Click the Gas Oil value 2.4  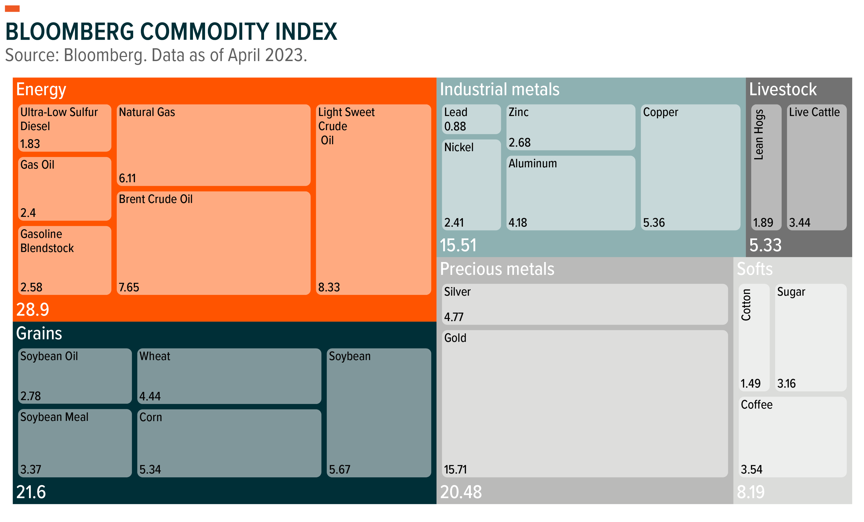pos(28,213)
